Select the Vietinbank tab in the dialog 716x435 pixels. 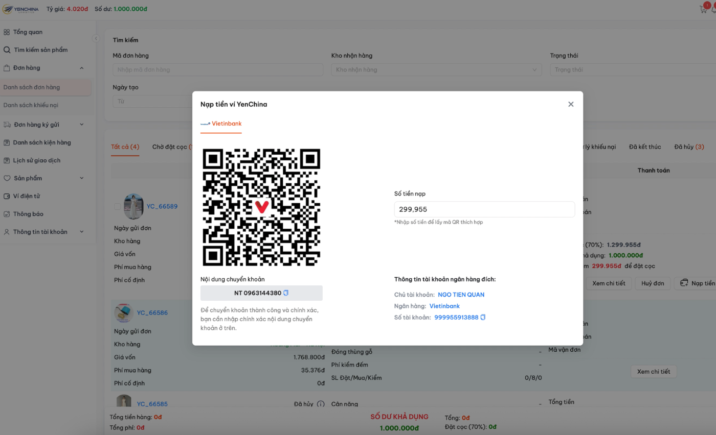pyautogui.click(x=221, y=124)
